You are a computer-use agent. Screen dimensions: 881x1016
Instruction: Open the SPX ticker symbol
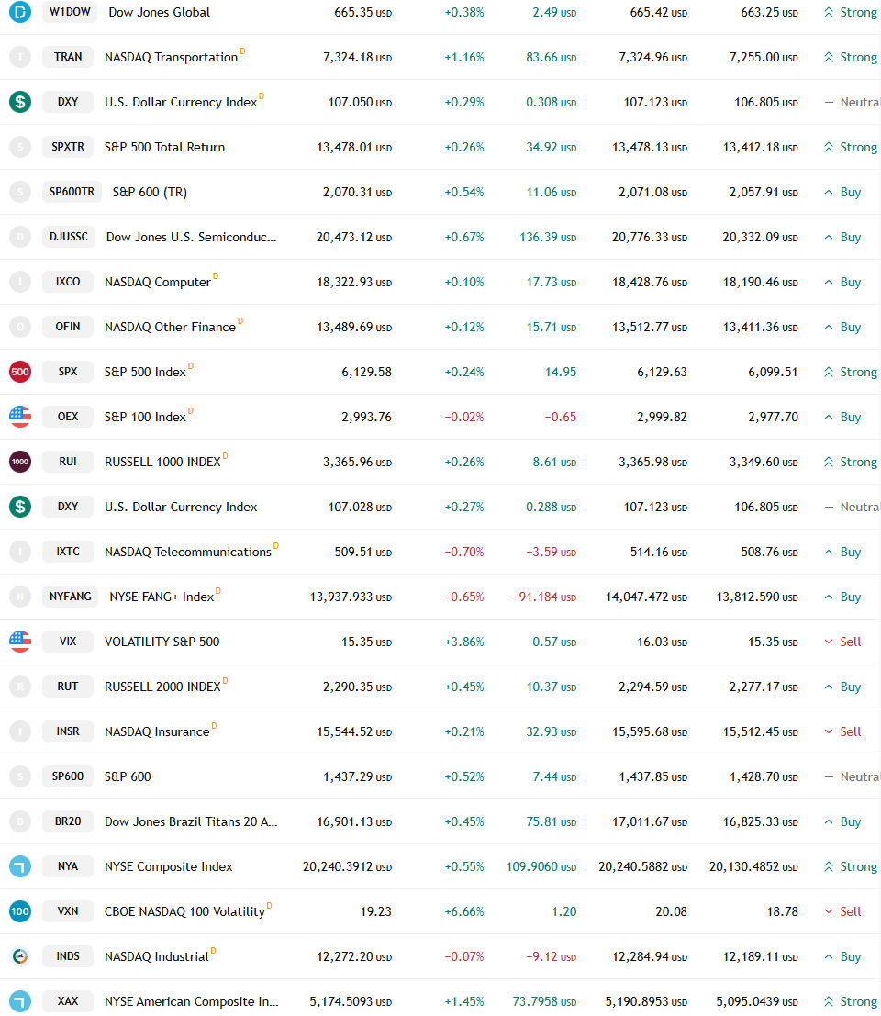click(68, 372)
